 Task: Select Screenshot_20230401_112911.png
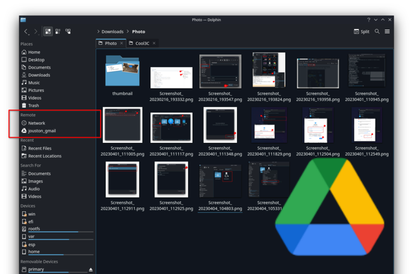tap(123, 186)
